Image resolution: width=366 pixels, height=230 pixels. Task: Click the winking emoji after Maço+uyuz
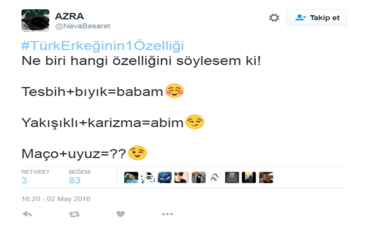(137, 153)
